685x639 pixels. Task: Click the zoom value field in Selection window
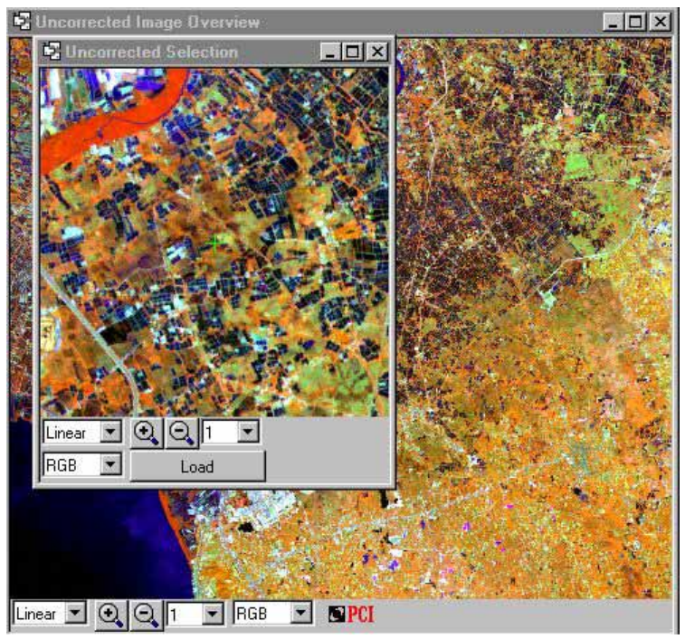click(220, 432)
